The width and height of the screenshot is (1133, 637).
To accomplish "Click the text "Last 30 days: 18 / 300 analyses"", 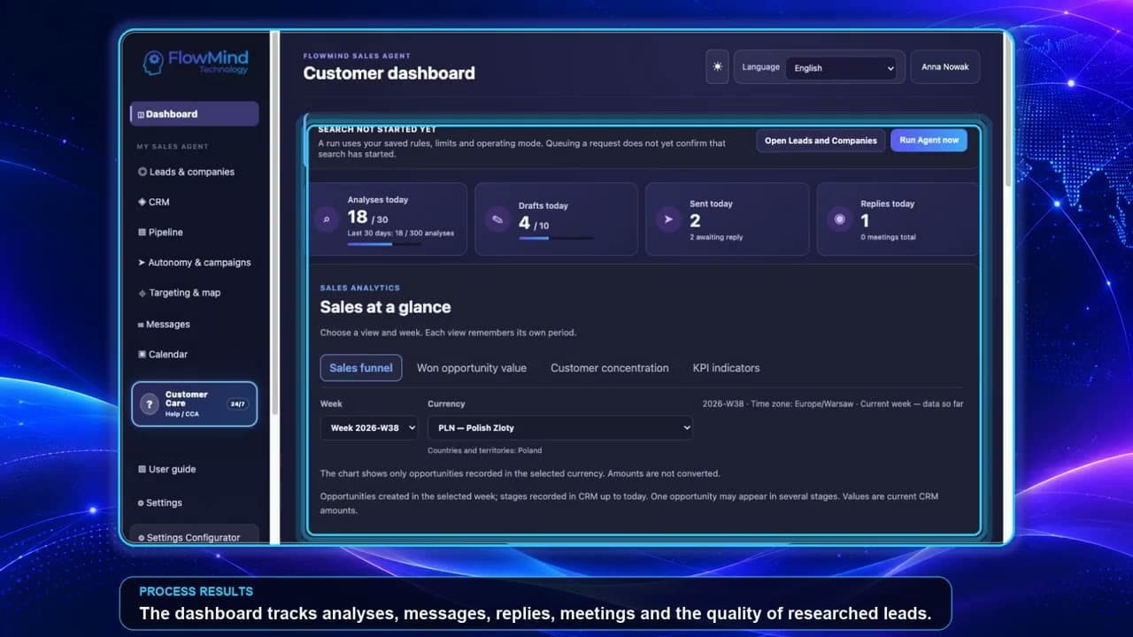I will point(401,234).
